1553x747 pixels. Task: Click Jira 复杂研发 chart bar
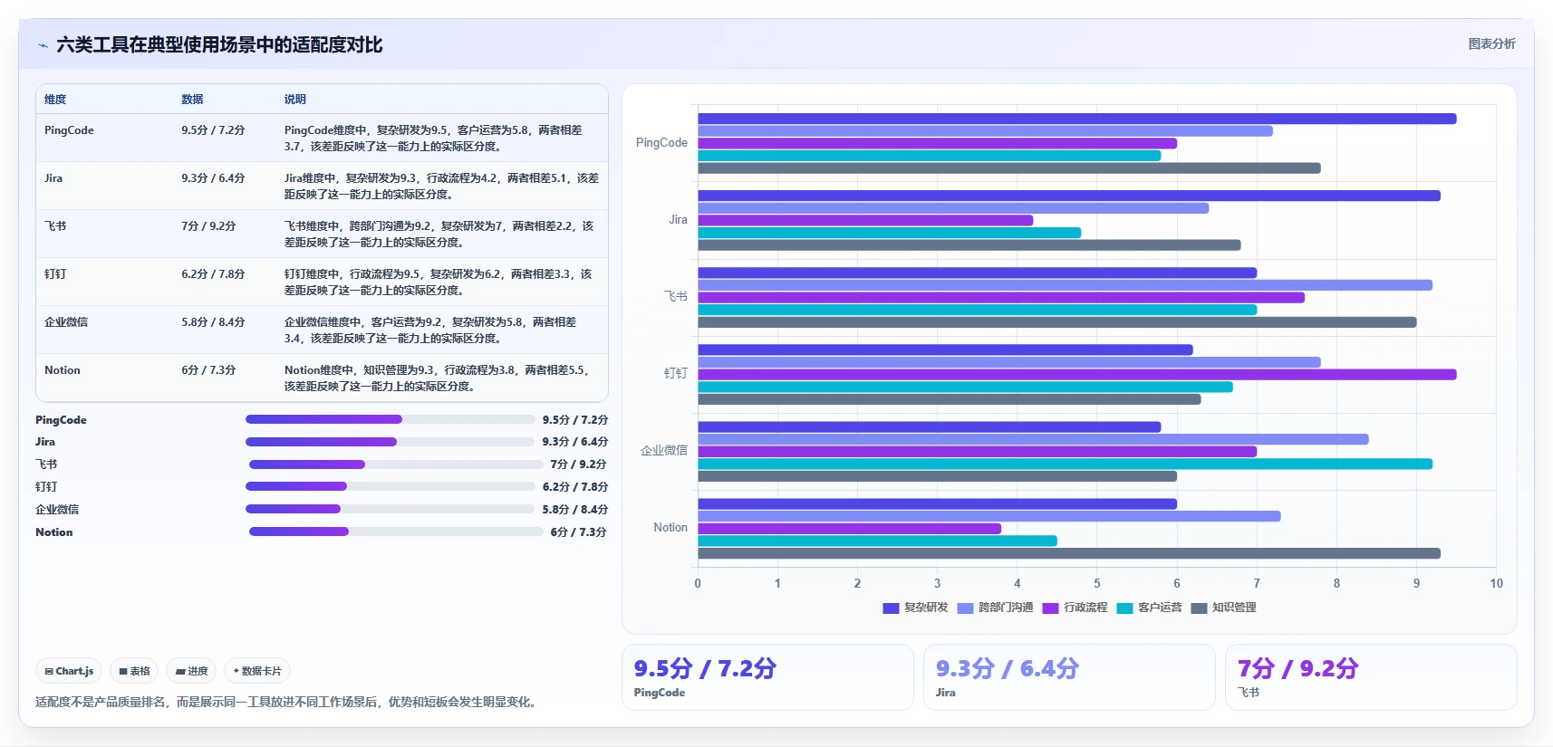click(1068, 196)
